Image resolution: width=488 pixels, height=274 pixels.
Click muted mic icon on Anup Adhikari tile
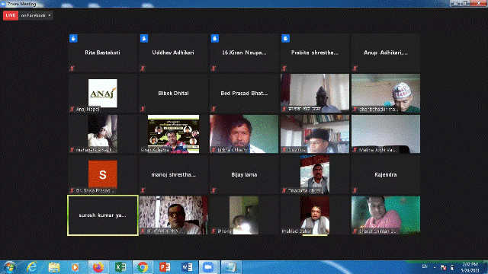coord(355,68)
